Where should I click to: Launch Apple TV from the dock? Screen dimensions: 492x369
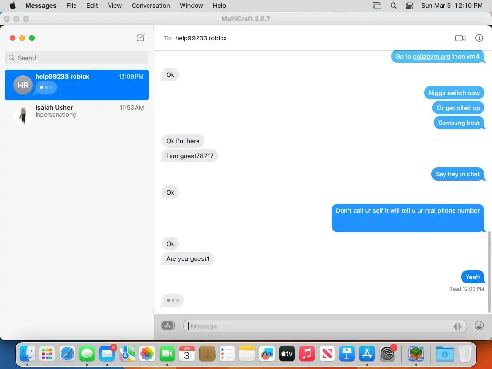point(287,354)
